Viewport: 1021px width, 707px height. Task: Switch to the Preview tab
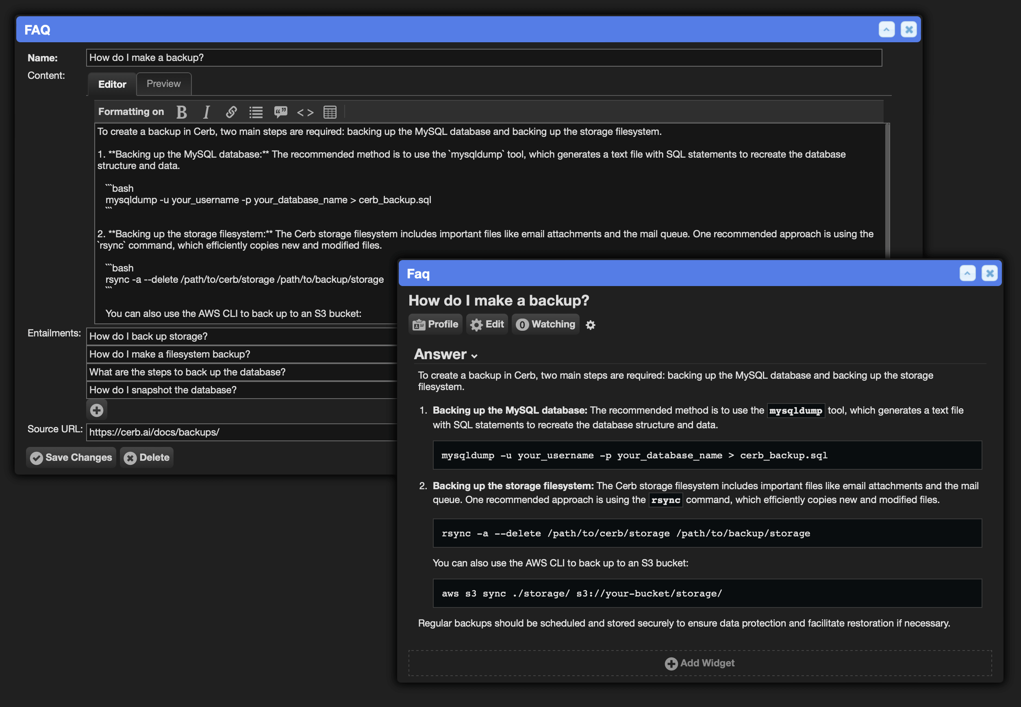click(x=163, y=84)
